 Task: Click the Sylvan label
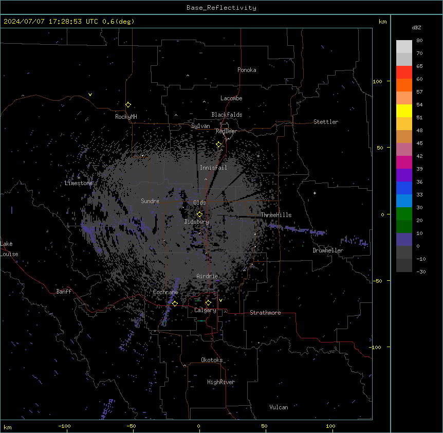200,126
